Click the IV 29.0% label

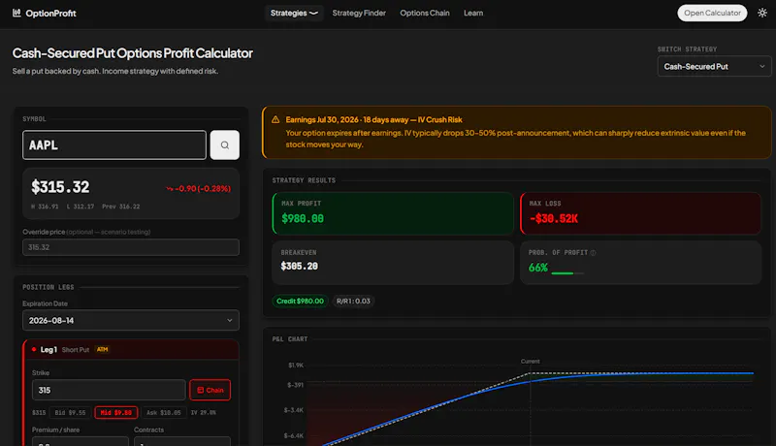(x=204, y=412)
